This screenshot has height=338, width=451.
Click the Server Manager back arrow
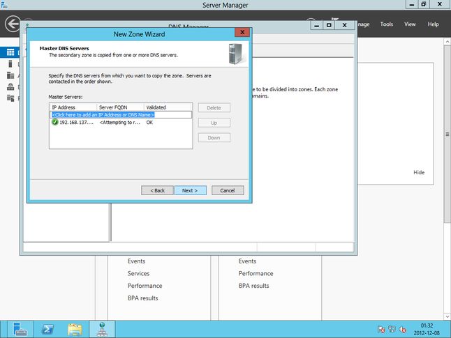pos(13,24)
